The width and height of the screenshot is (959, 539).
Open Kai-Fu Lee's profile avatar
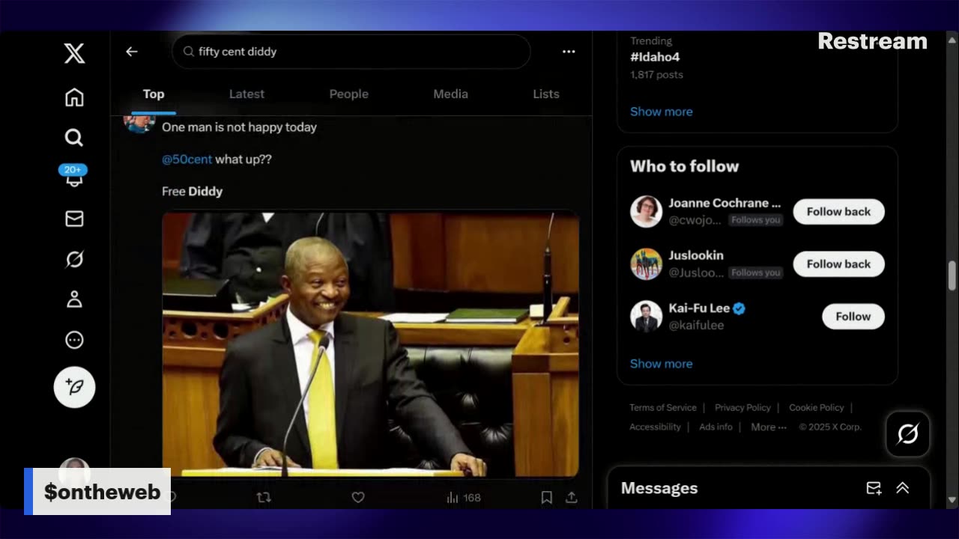pyautogui.click(x=646, y=317)
